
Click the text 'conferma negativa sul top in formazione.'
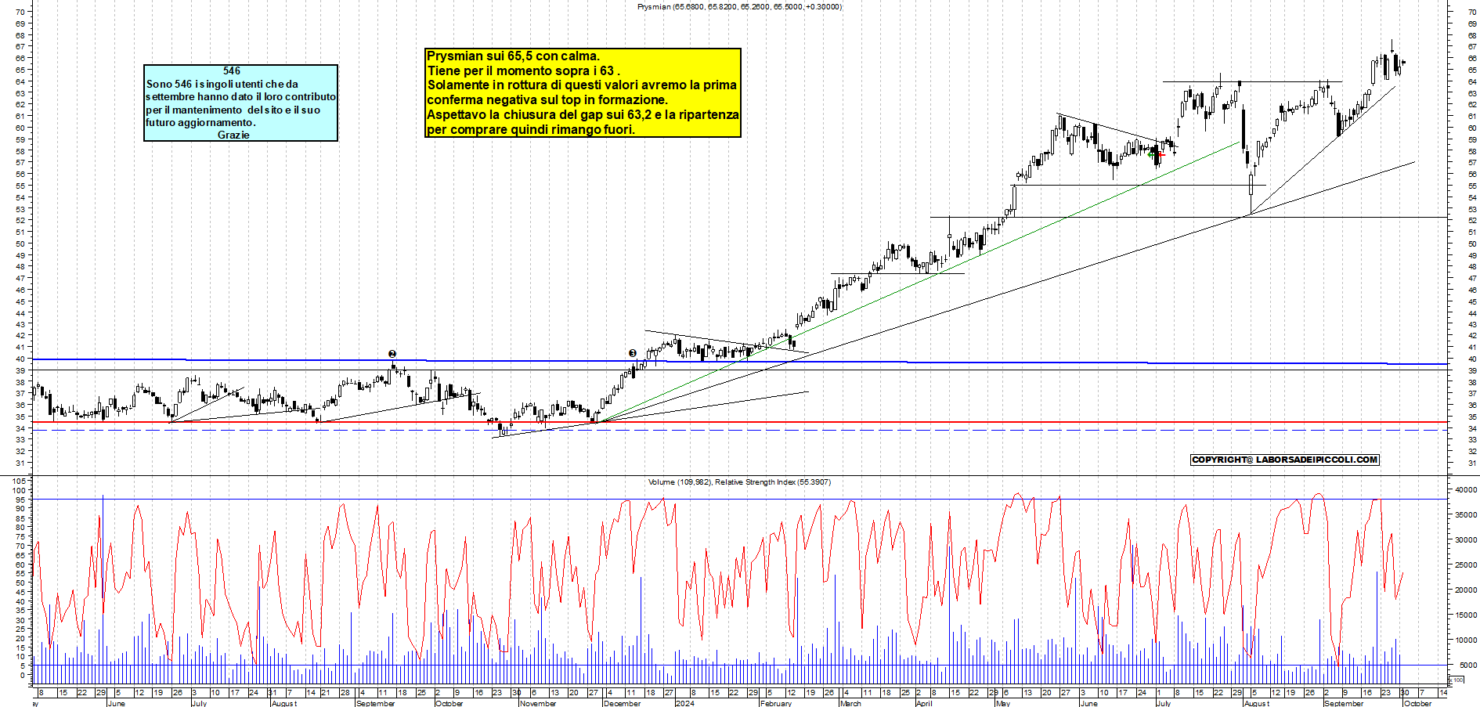point(547,100)
